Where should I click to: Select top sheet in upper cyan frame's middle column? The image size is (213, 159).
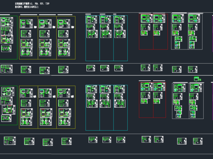click(105, 19)
